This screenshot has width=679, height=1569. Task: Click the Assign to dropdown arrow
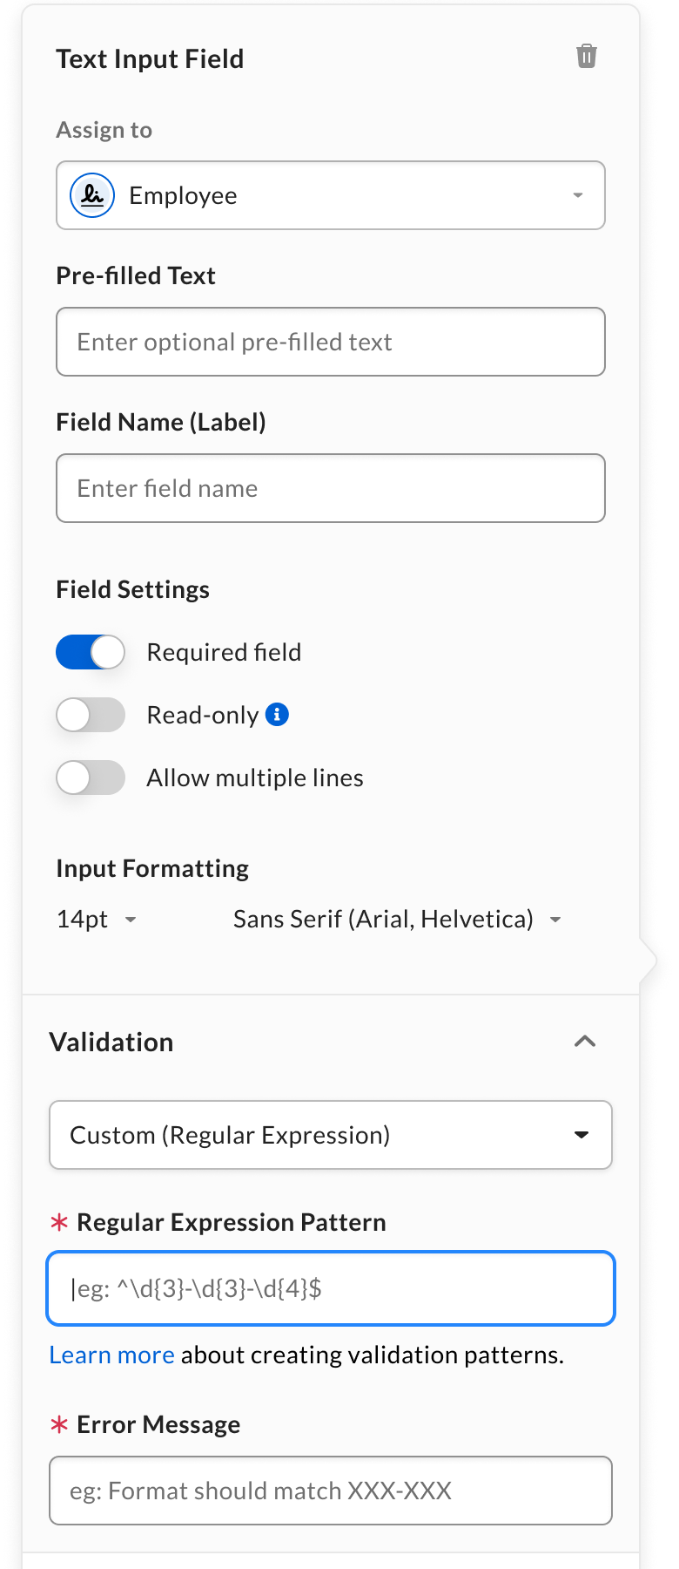point(578,195)
